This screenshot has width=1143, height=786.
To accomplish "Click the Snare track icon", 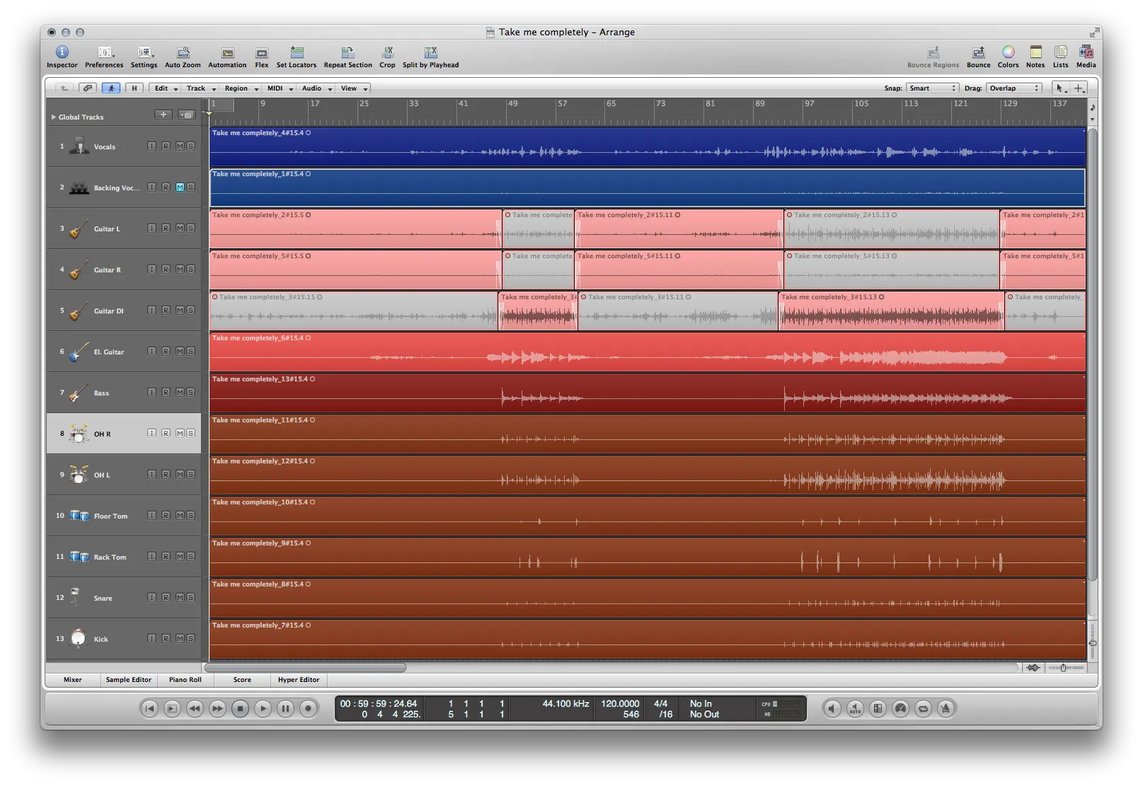I will pyautogui.click(x=76, y=597).
